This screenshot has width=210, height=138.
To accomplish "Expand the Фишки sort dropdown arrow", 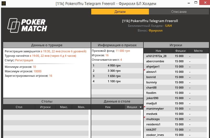I will (x=141, y=107).
